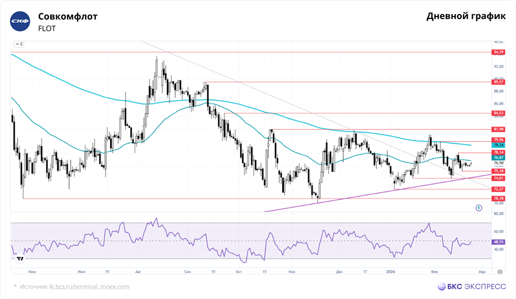Select the 94,39 price level label
Screen dimensions: 516x299
(x=498, y=52)
